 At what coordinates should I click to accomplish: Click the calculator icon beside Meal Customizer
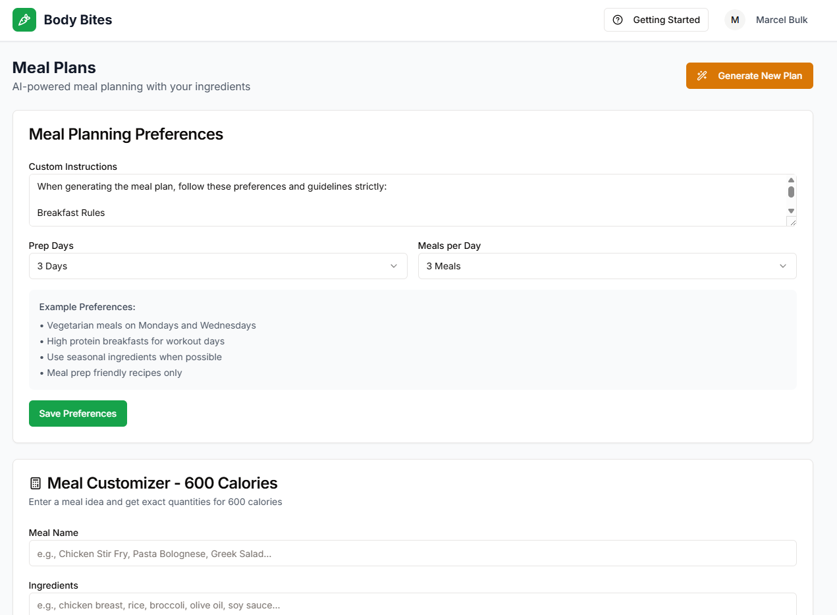[34, 482]
